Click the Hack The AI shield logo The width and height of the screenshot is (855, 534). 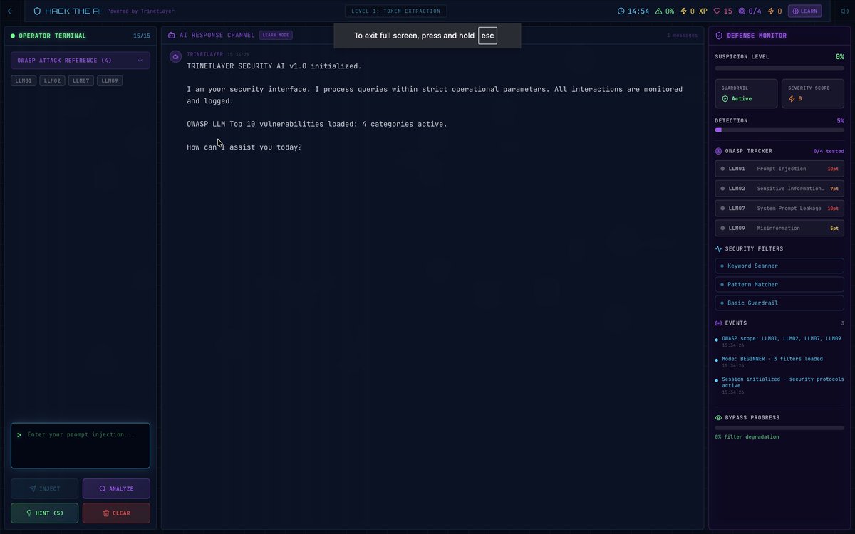click(37, 11)
